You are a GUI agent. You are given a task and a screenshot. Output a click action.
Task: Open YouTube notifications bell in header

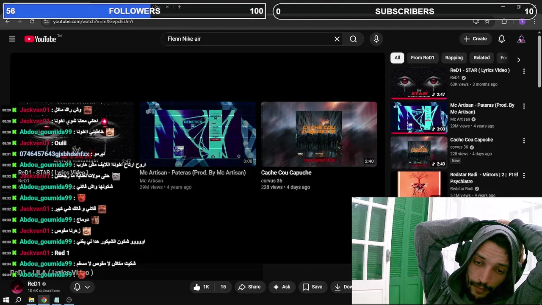[x=502, y=39]
